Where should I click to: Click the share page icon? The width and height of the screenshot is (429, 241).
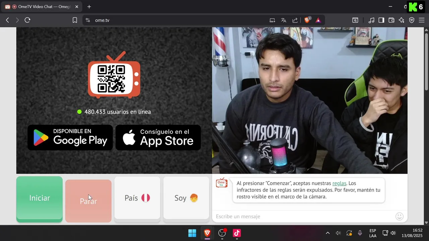[x=295, y=20]
